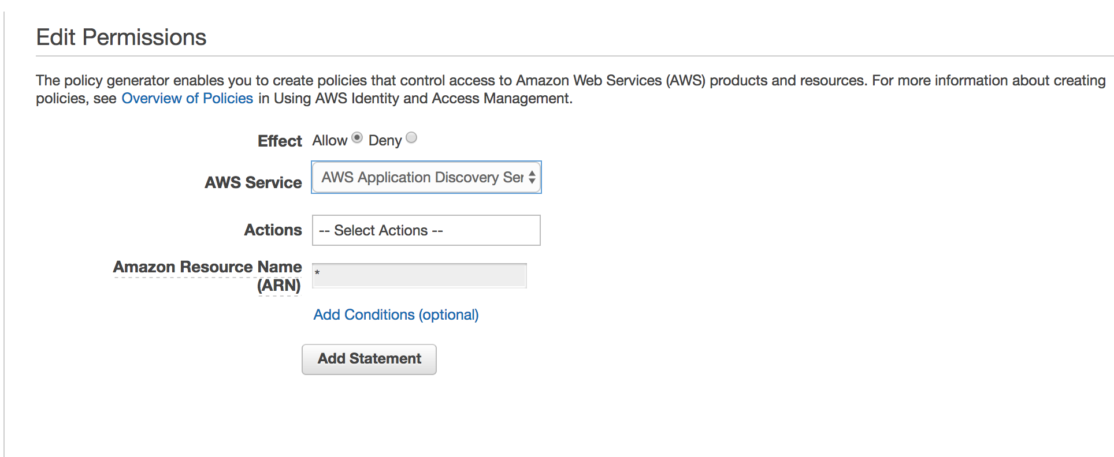This screenshot has height=457, width=1114.
Task: Select the Allow effect radio button
Action: (x=357, y=138)
